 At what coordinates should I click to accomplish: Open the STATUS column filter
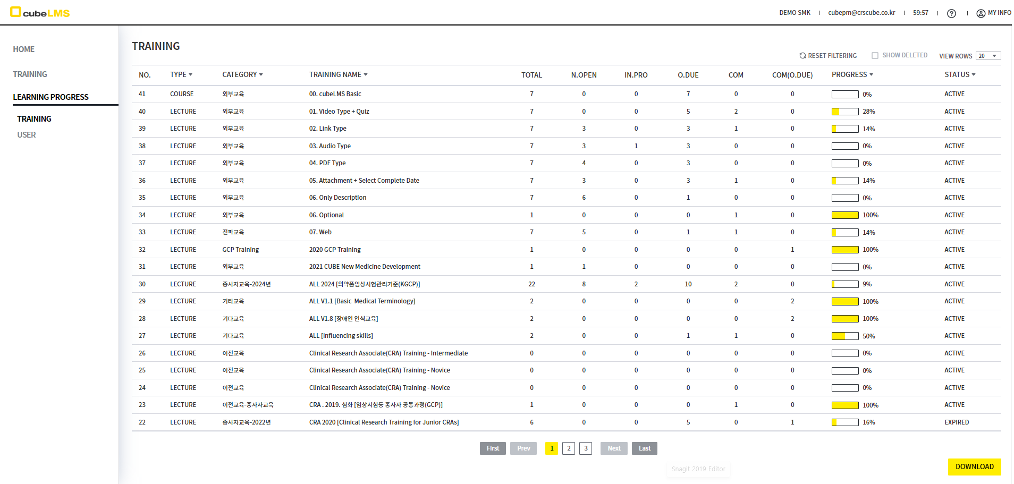tap(974, 75)
